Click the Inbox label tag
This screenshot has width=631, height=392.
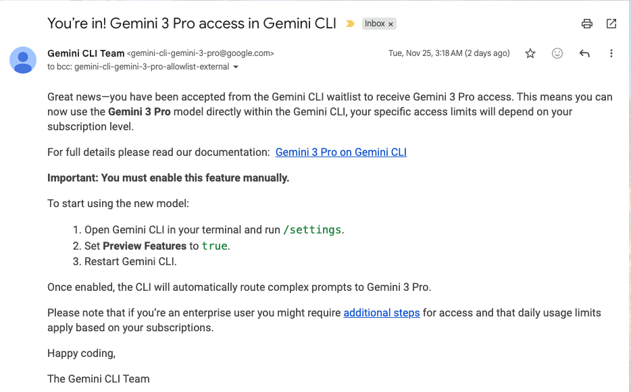375,24
